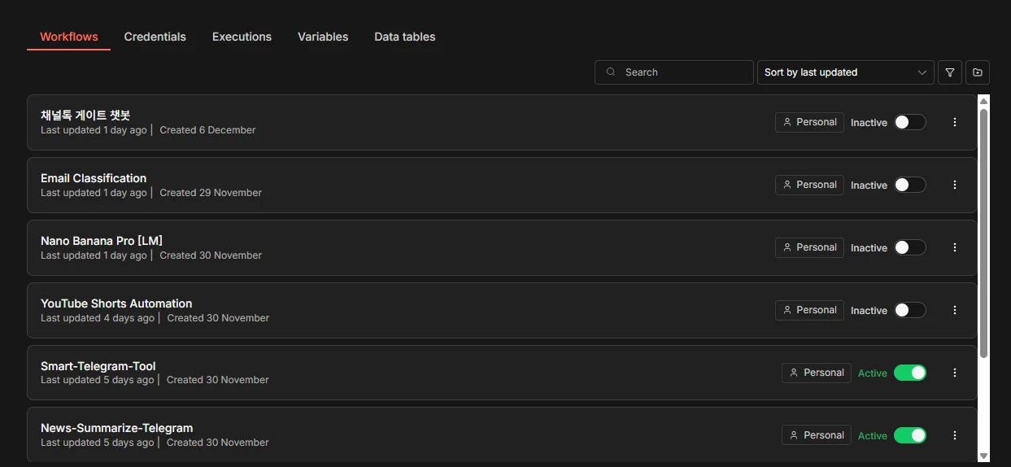This screenshot has width=1011, height=467.
Task: Open the Sort by last updated dropdown
Action: pyautogui.click(x=844, y=72)
